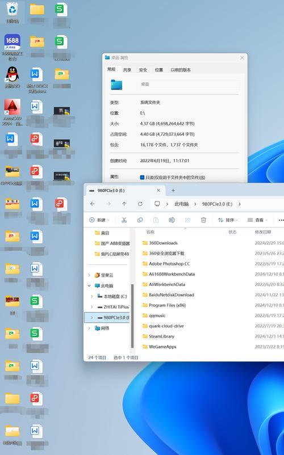
Task: Click the Delete trash icon in toolbar
Action: pos(203,220)
